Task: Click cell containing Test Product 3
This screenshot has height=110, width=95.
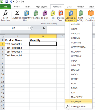Action: (17, 52)
